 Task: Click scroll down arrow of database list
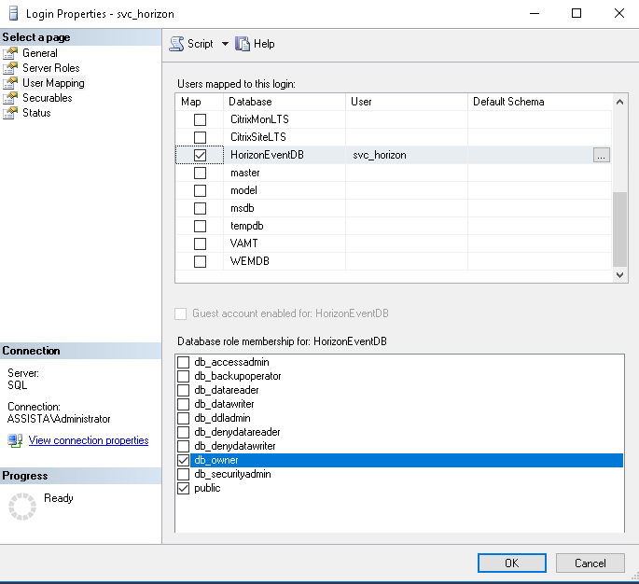point(619,275)
